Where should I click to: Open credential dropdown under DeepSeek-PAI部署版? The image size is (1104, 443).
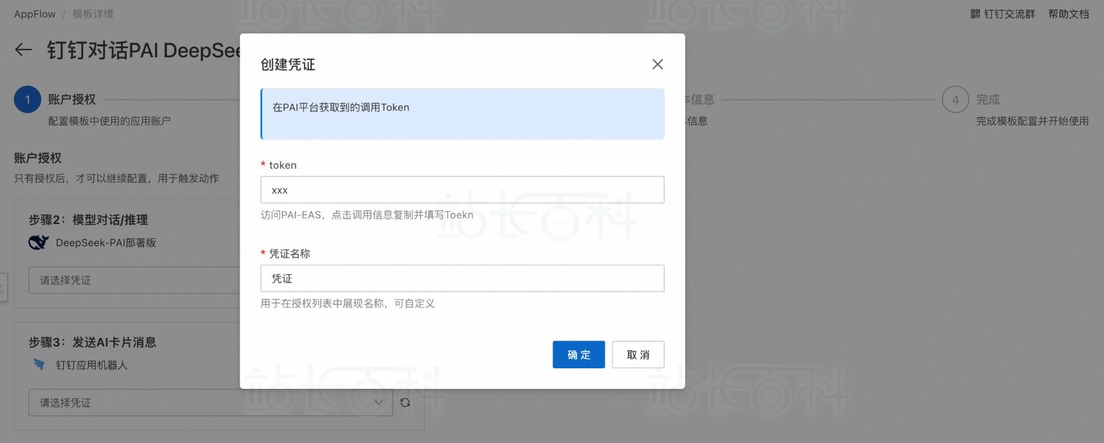pos(134,280)
